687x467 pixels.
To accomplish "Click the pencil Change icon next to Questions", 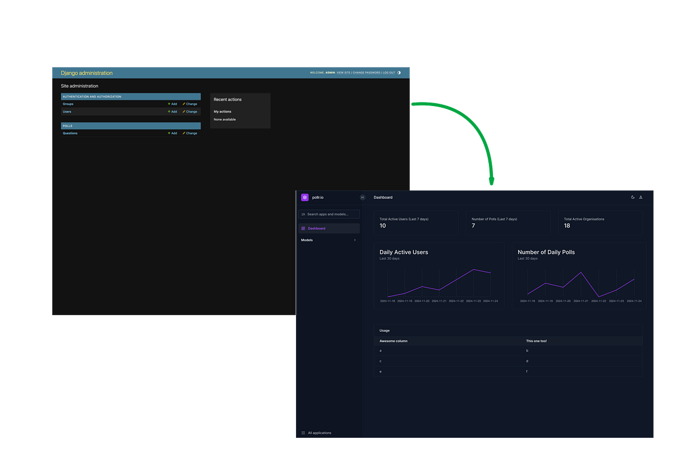I will click(x=184, y=133).
